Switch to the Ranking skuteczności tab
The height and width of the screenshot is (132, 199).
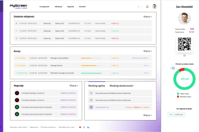(121, 86)
